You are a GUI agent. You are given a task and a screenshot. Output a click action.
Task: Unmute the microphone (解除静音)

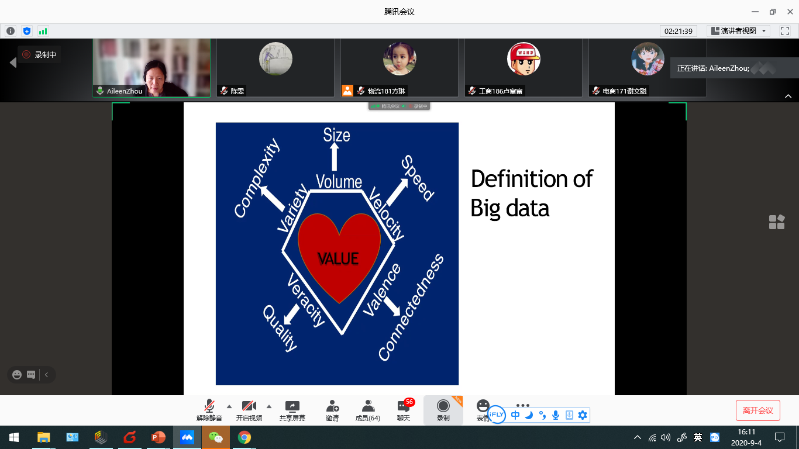click(x=209, y=409)
